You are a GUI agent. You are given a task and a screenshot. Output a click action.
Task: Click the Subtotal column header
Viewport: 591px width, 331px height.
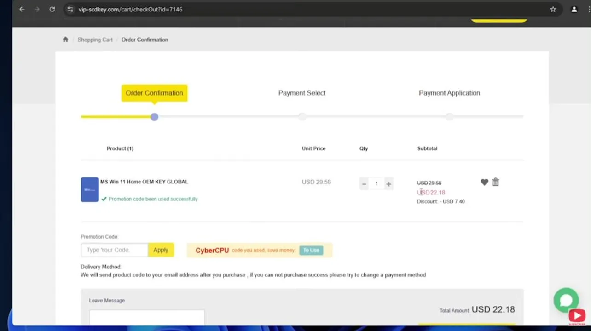coord(427,148)
